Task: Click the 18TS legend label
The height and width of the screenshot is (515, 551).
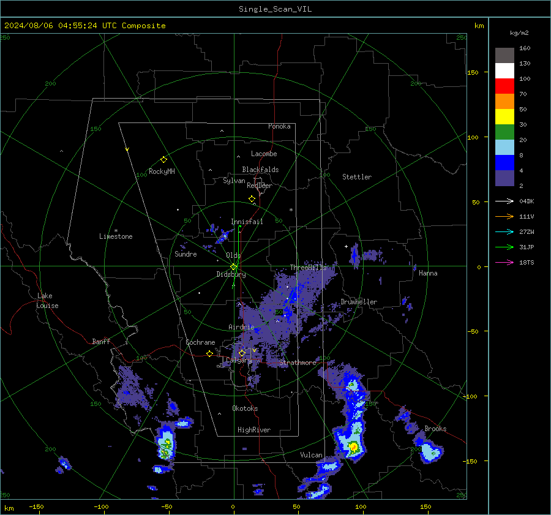Action: click(527, 262)
